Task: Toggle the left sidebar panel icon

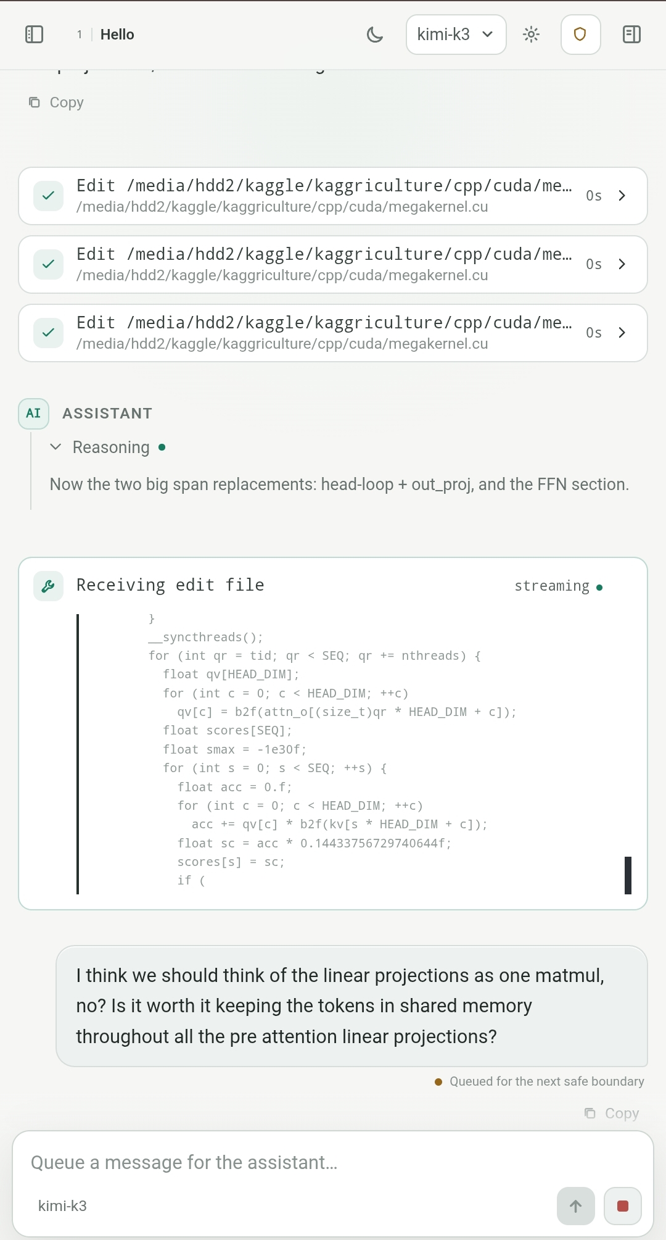Action: click(x=34, y=35)
